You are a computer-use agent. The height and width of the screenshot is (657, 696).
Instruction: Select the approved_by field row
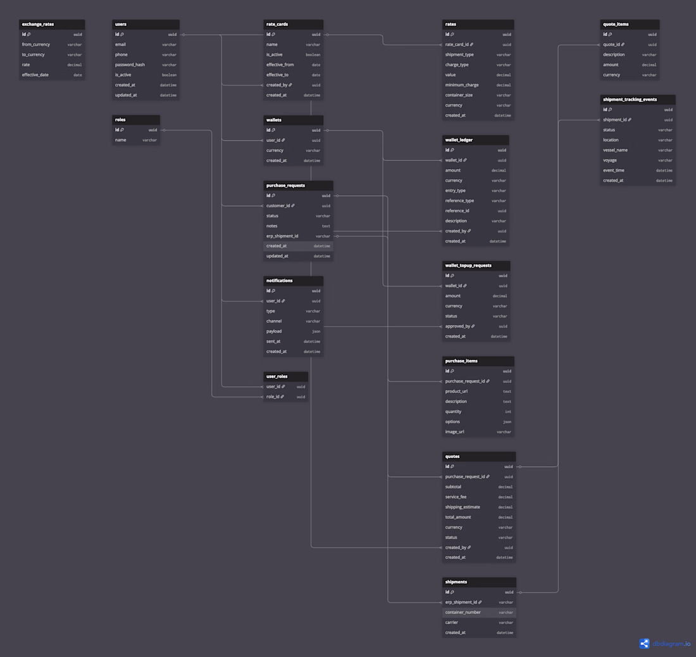(x=476, y=326)
